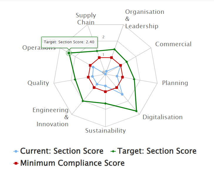
Task: Click the Sustainability axis label
Action: tap(105, 131)
